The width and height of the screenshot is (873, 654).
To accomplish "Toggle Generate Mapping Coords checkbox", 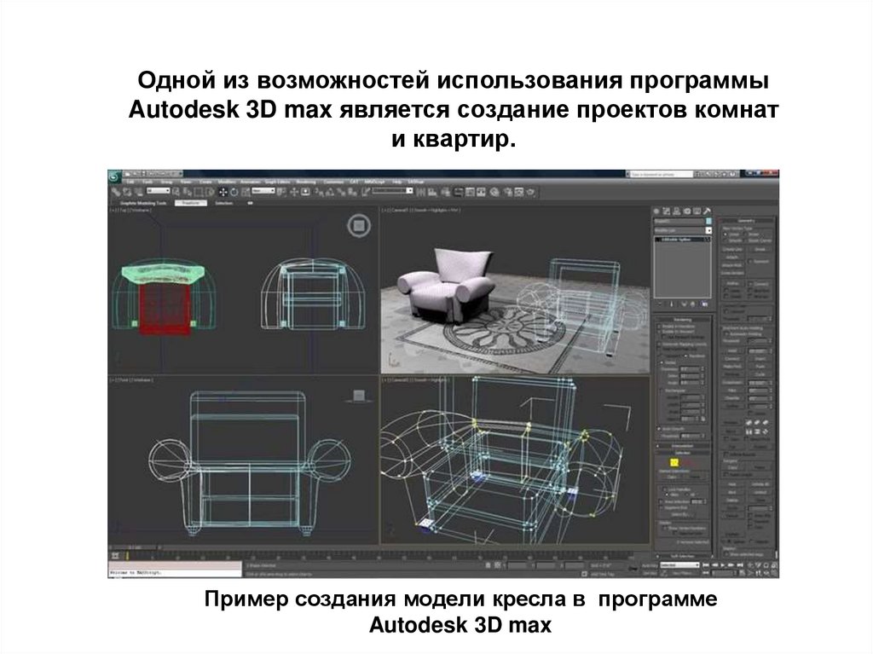I will tap(659, 344).
